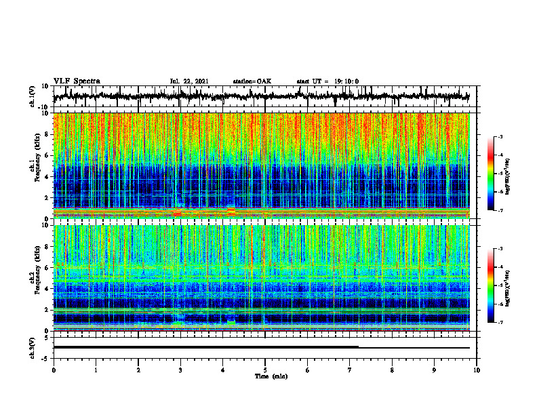This screenshot has height=415, width=537.
Task: Click the "2" kHz tick on ch.1 spectrogram axis
Action: click(x=47, y=198)
